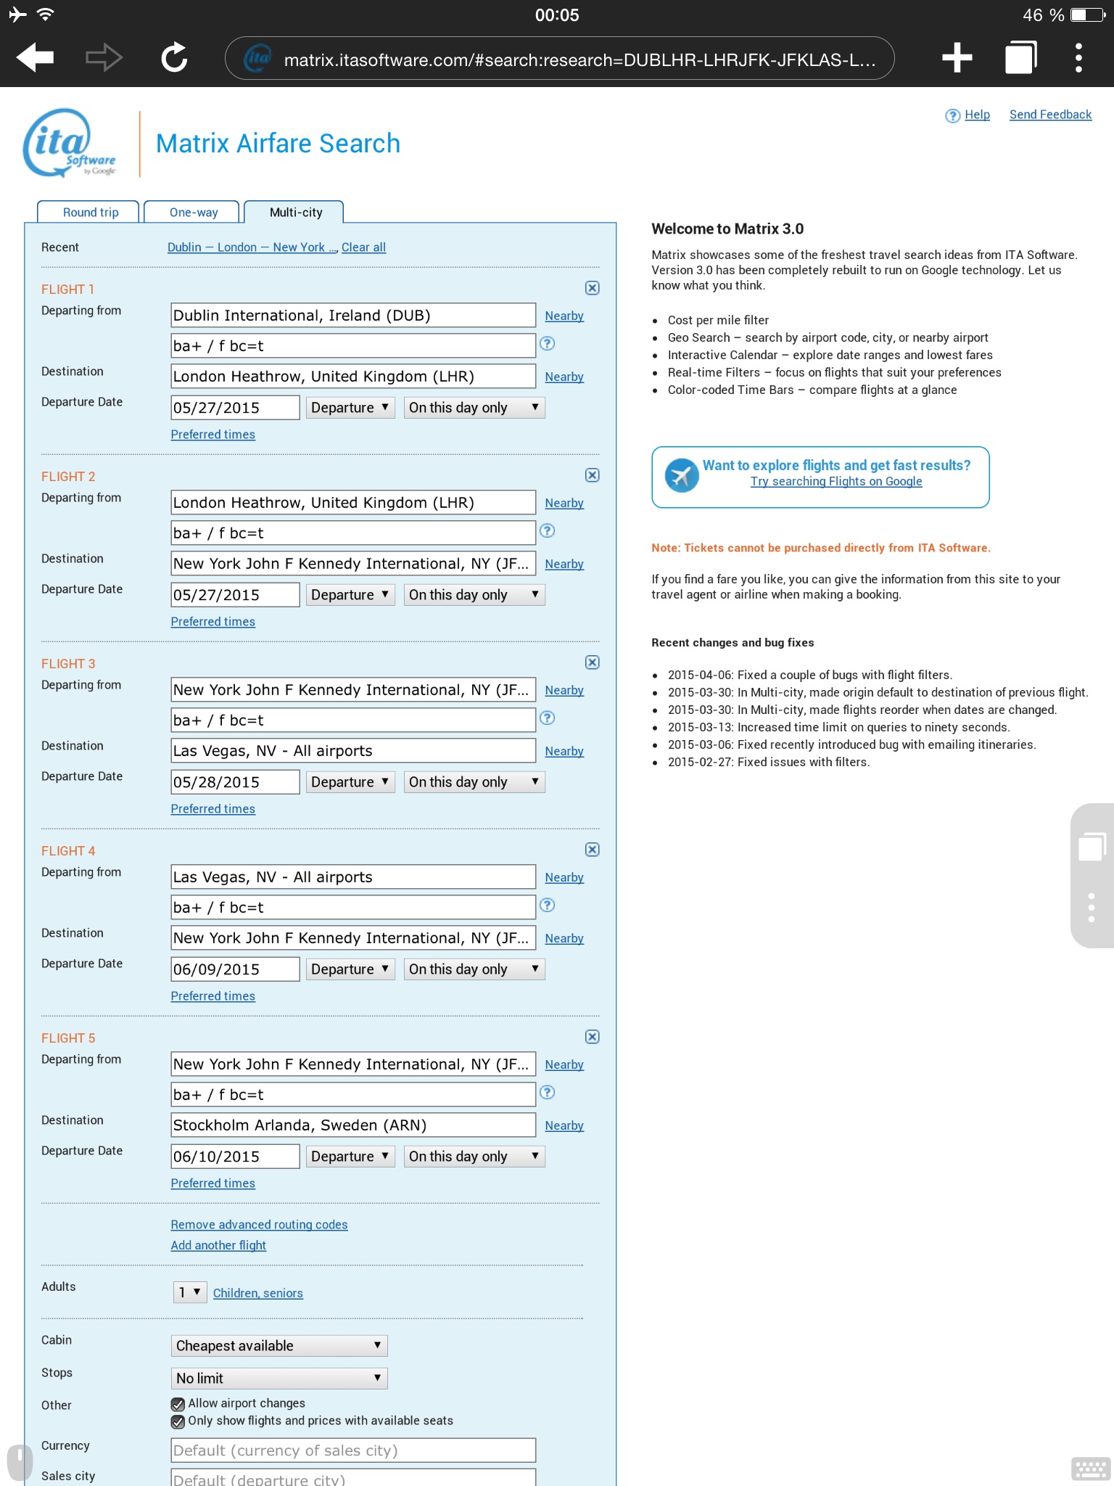1114x1486 pixels.
Task: Open the Cabin dropdown showing Cheapest available
Action: pyautogui.click(x=279, y=1346)
